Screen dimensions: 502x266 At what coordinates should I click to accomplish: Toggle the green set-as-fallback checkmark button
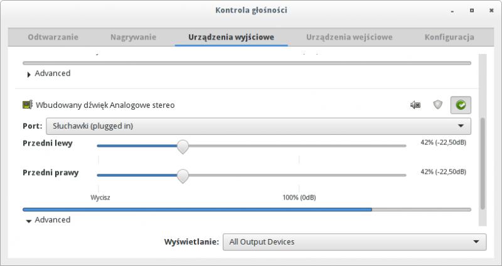coord(461,105)
